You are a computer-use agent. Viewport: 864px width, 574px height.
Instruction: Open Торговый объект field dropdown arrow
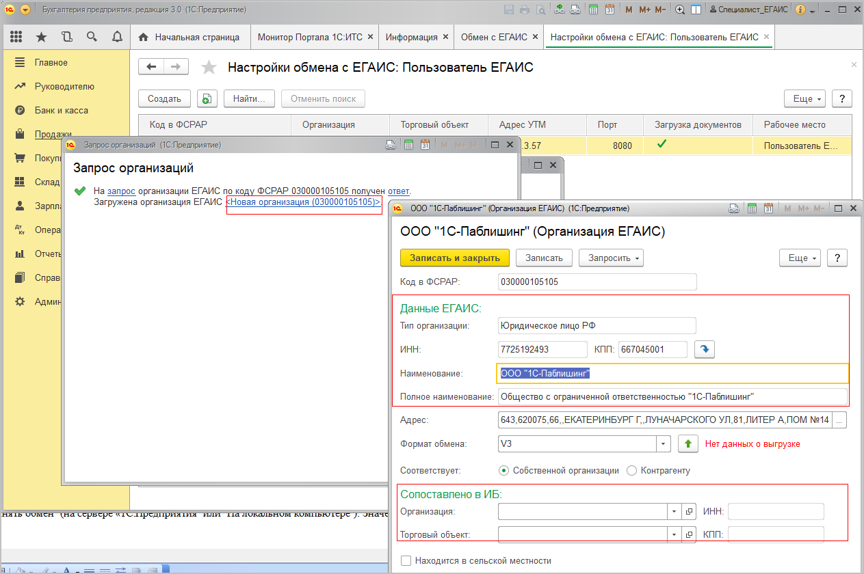coord(675,534)
